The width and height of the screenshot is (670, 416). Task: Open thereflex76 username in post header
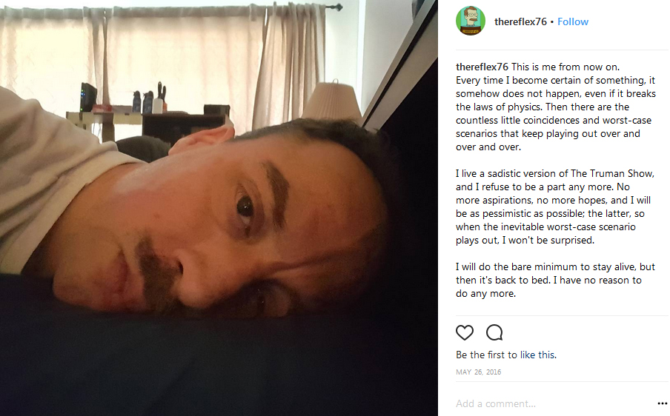point(520,21)
